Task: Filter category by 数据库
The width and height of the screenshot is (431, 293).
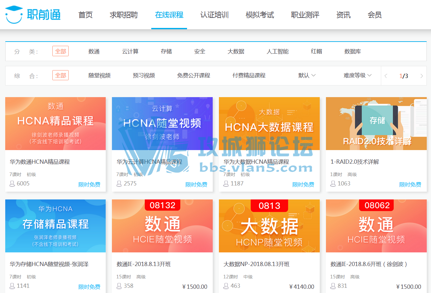Action: (353, 51)
